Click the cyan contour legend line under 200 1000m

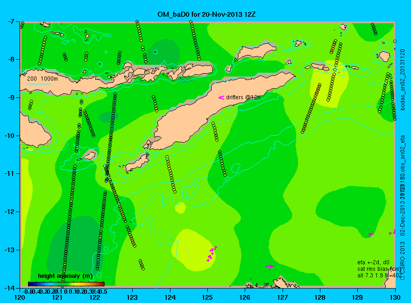pos(38,84)
